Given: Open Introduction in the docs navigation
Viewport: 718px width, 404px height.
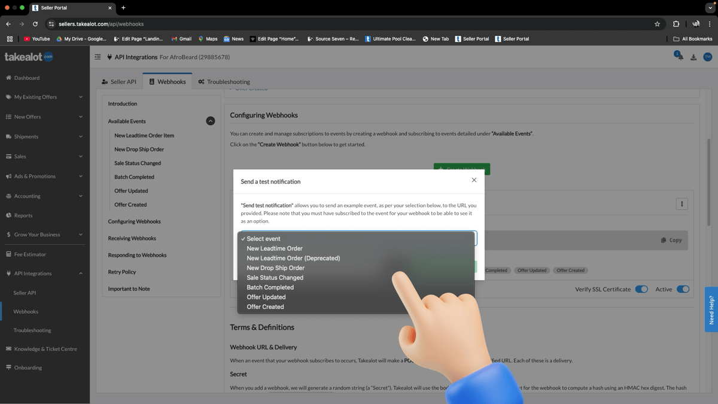Looking at the screenshot, I should [x=122, y=104].
